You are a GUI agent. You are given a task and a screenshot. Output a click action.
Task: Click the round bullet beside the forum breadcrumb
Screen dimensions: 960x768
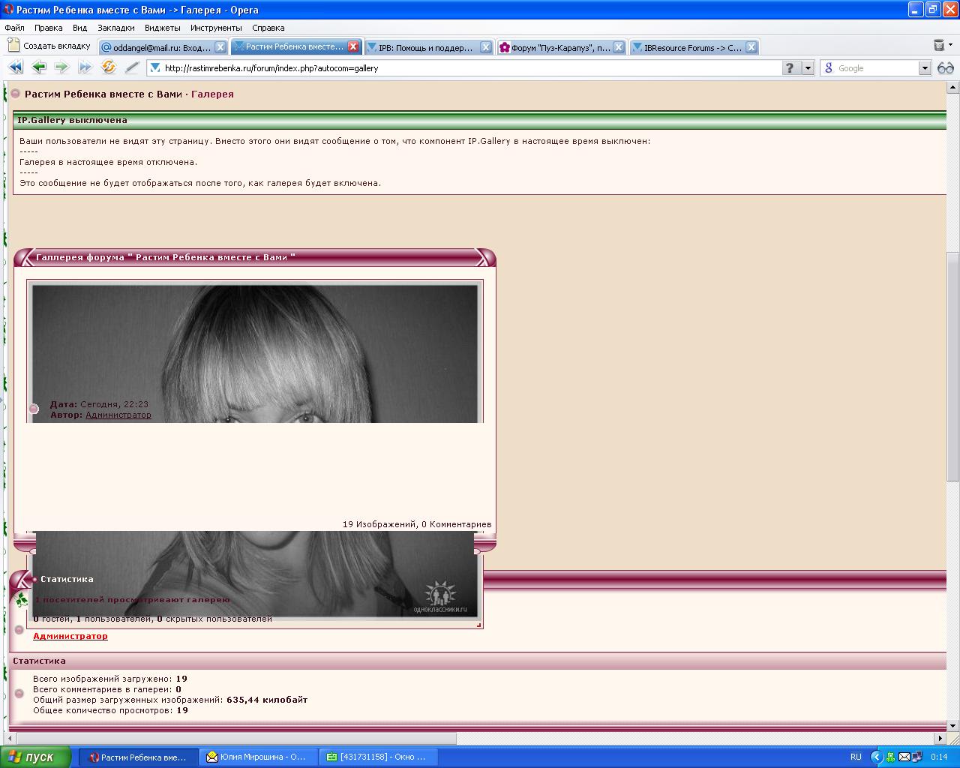[x=15, y=94]
